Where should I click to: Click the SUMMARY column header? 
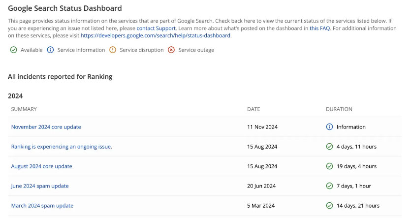tap(24, 109)
